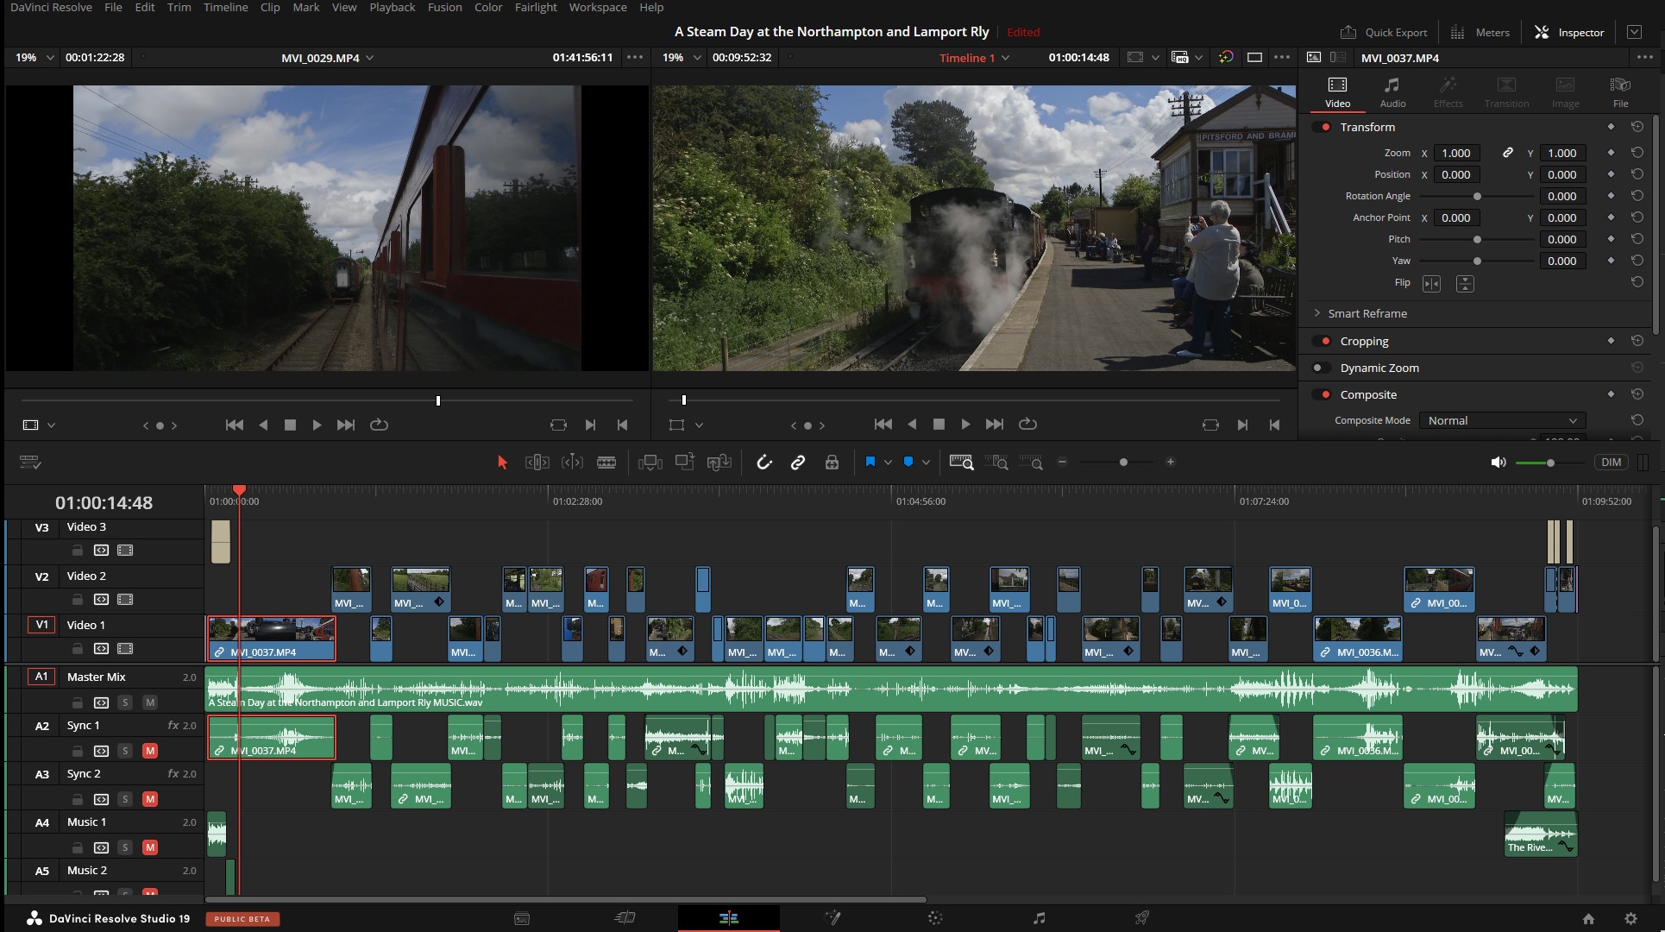1665x932 pixels.
Task: Click Full Extent Zoom icon
Action: (961, 463)
